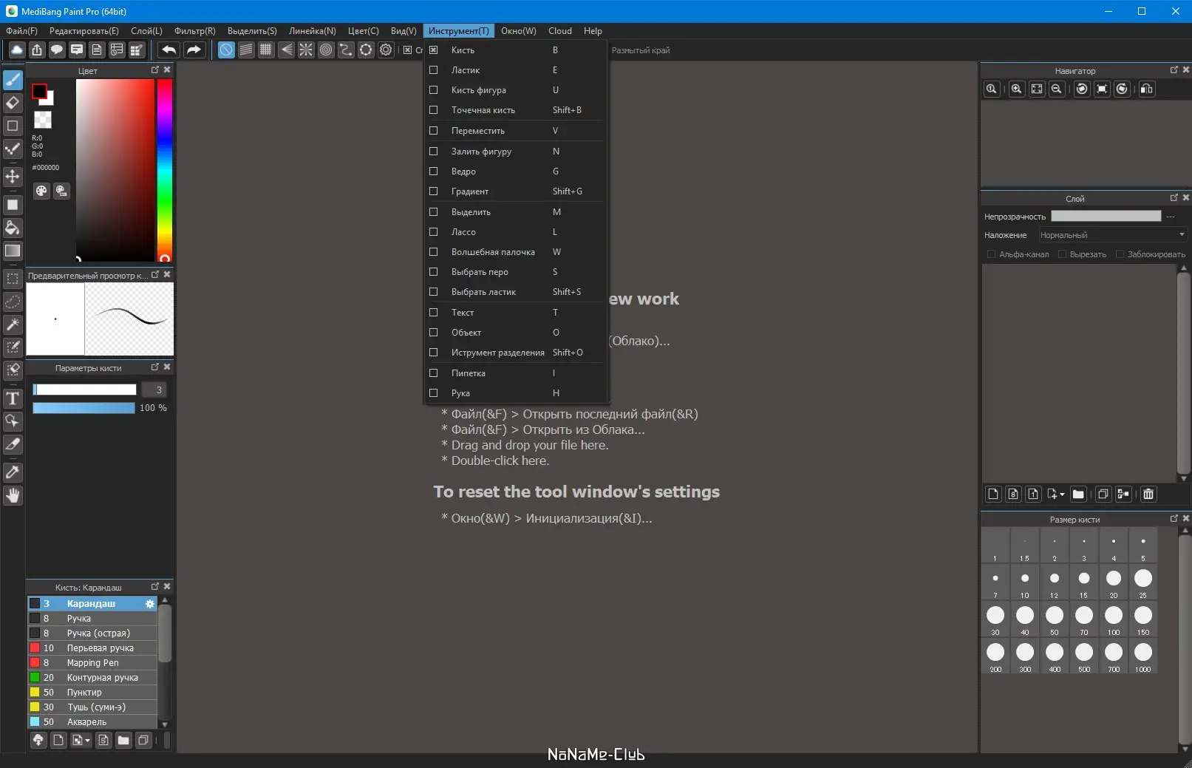Choose Волшебная палочка from the tool menu

[516, 252]
